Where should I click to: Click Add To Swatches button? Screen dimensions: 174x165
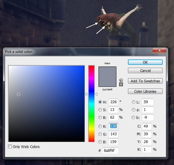tap(145, 81)
